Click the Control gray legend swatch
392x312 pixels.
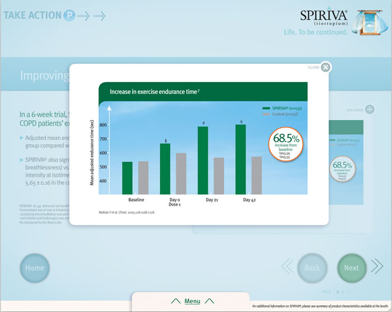pyautogui.click(x=266, y=114)
